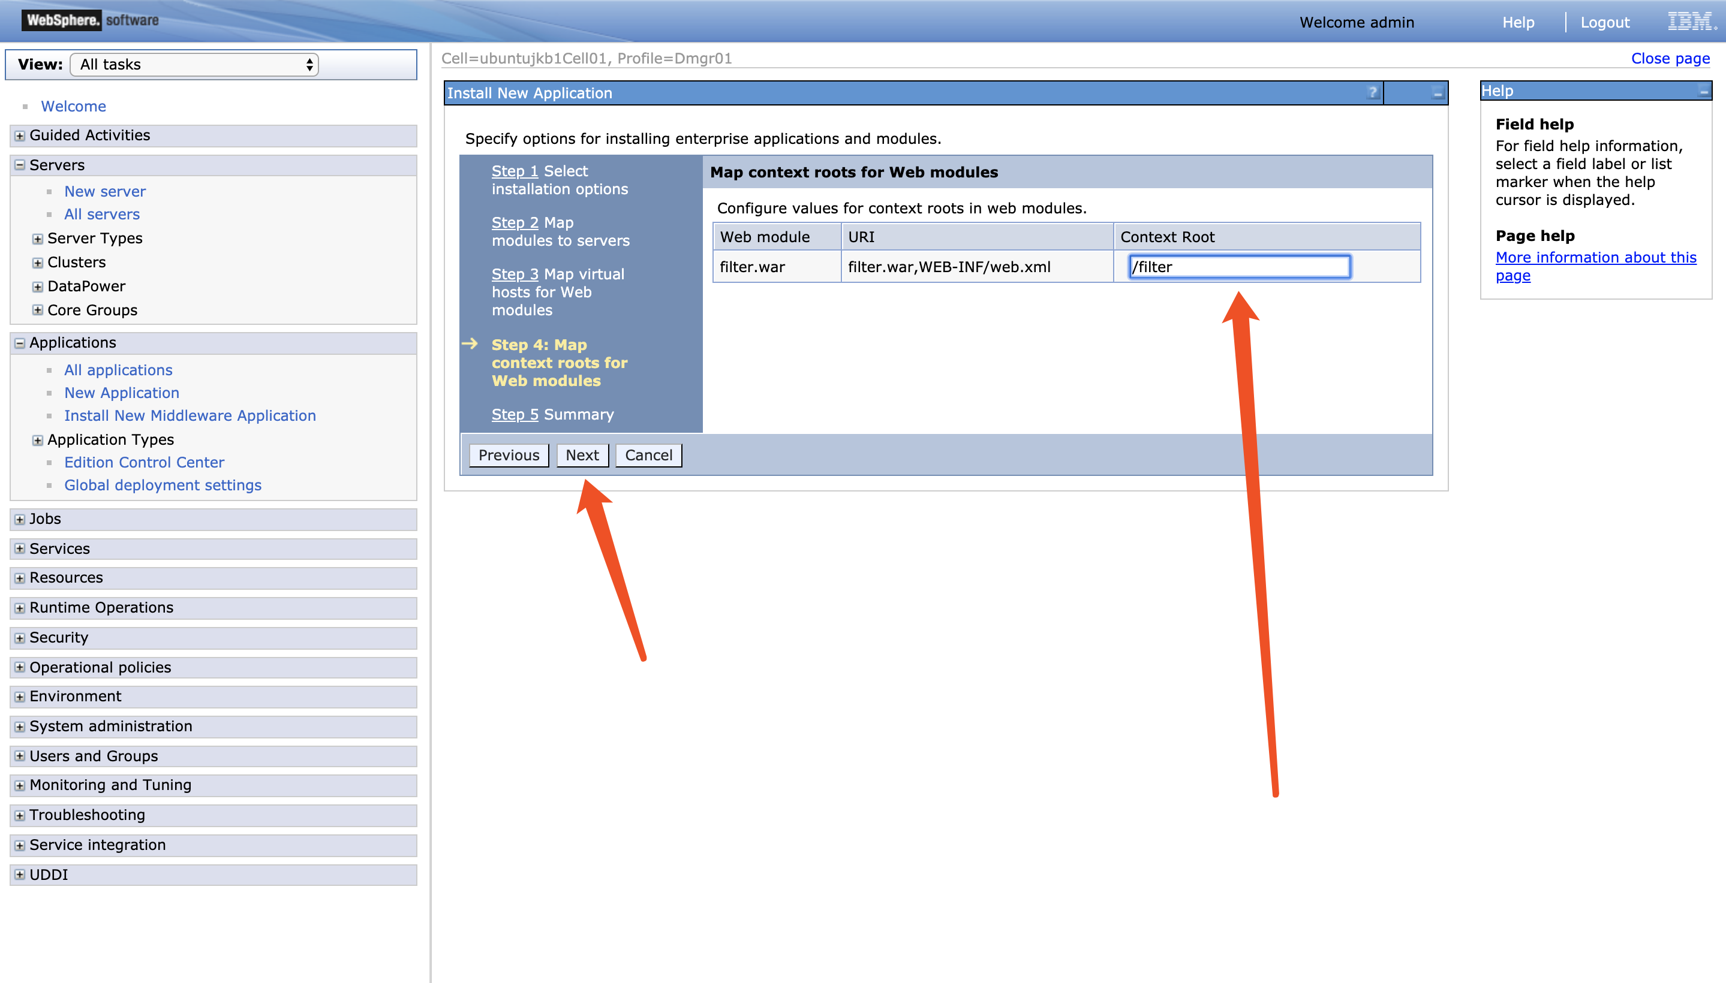Expand Troubleshooting using its plus icon
1726x983 pixels.
(x=20, y=815)
